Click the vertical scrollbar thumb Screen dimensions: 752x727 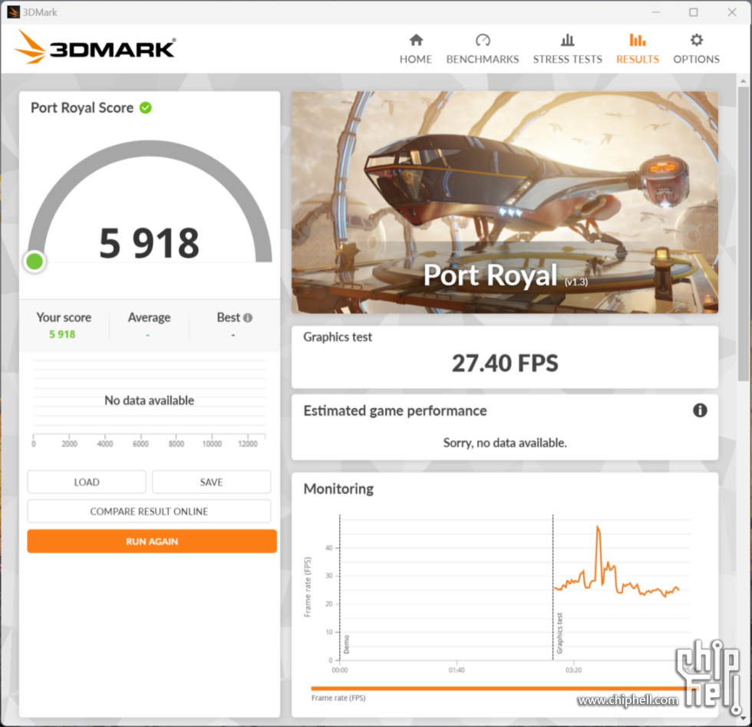tap(743, 234)
